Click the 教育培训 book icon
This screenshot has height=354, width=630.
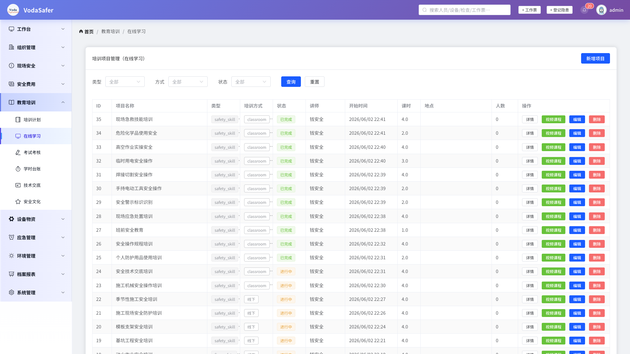pyautogui.click(x=11, y=102)
